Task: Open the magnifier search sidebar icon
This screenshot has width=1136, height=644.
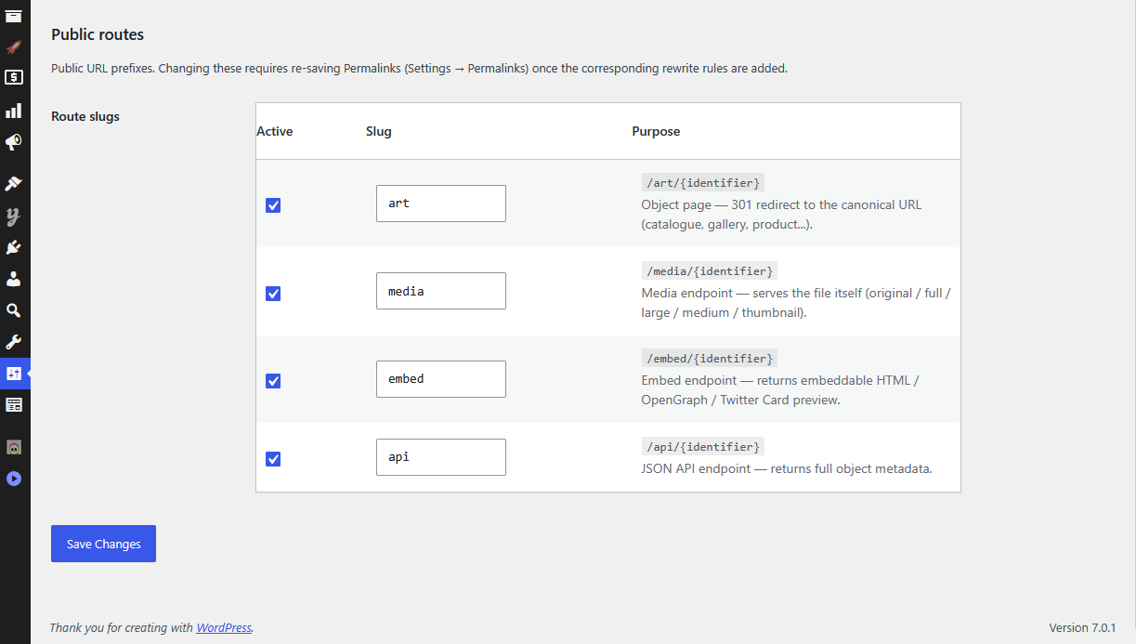Action: point(14,310)
